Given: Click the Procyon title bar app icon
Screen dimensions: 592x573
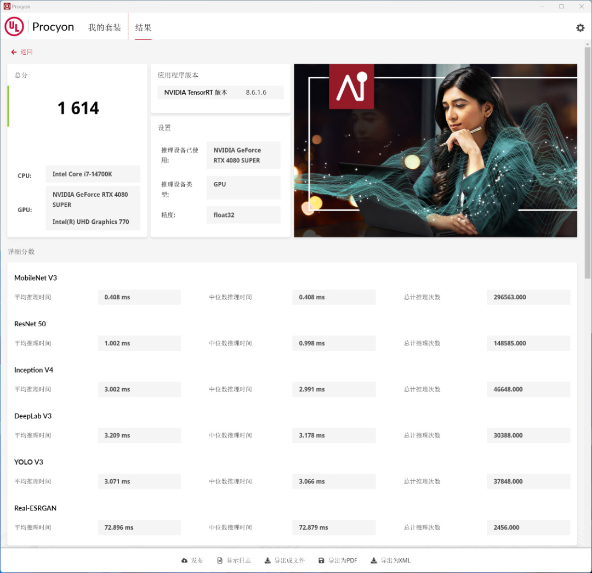Looking at the screenshot, I should [x=7, y=7].
